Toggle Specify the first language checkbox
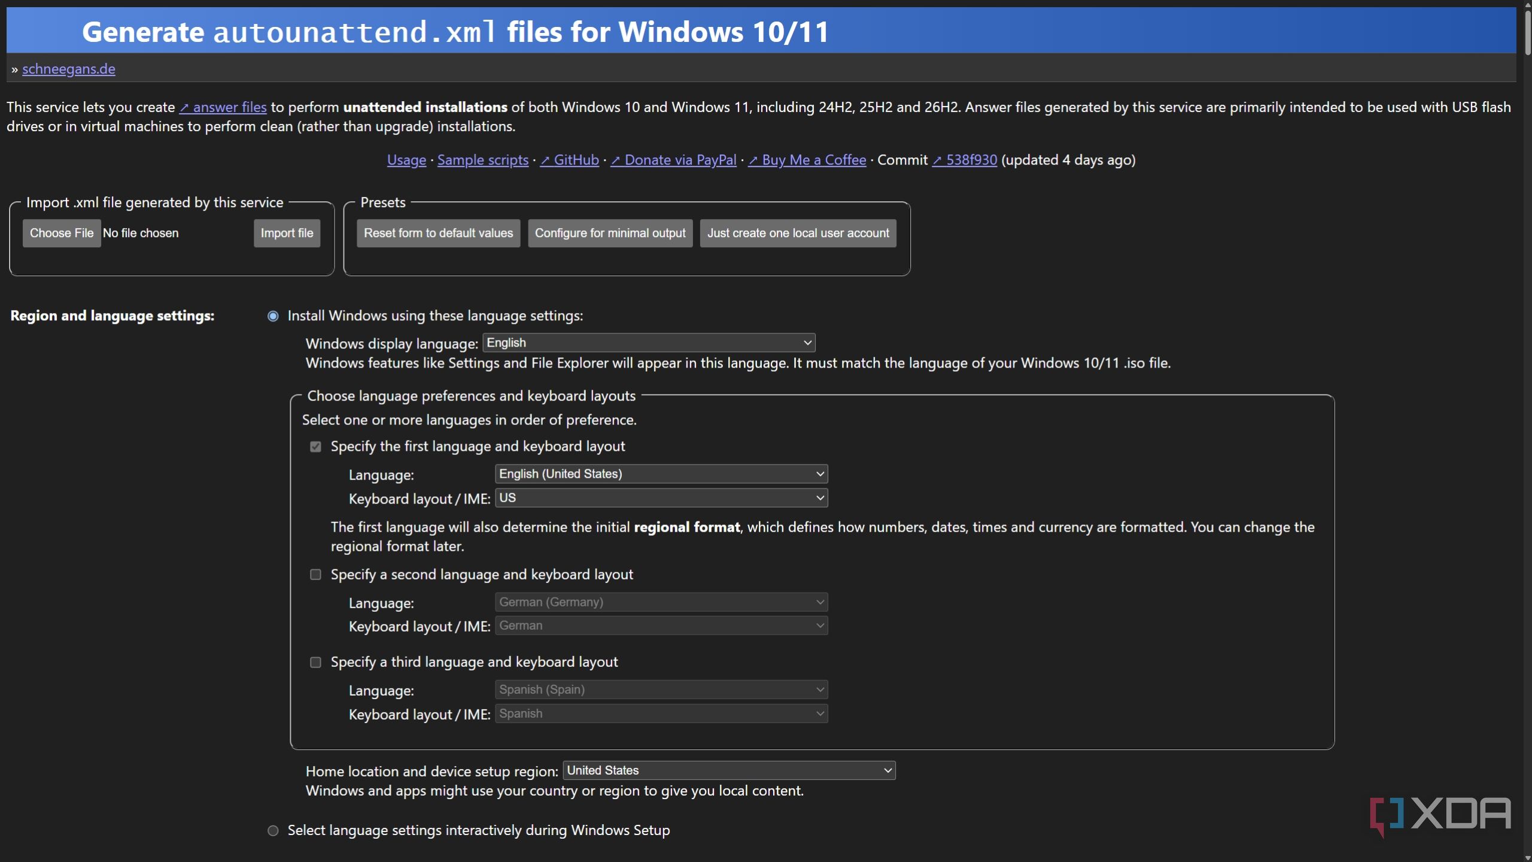The width and height of the screenshot is (1532, 862). pyautogui.click(x=315, y=447)
